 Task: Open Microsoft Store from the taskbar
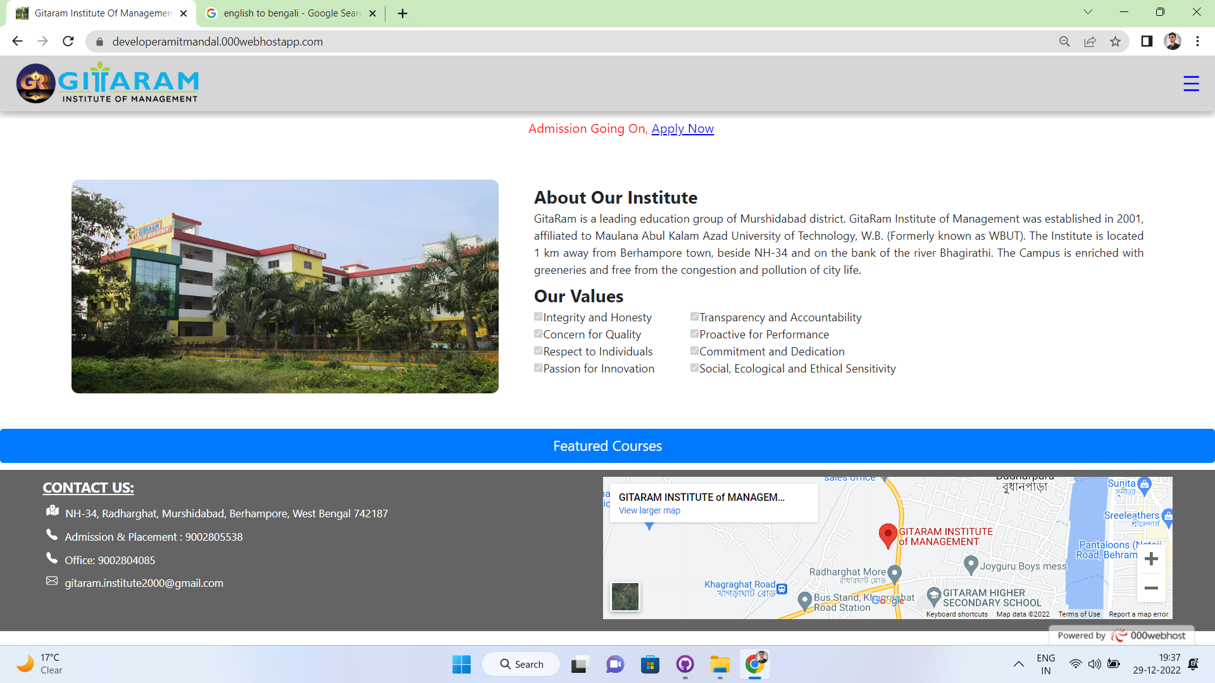coord(650,664)
